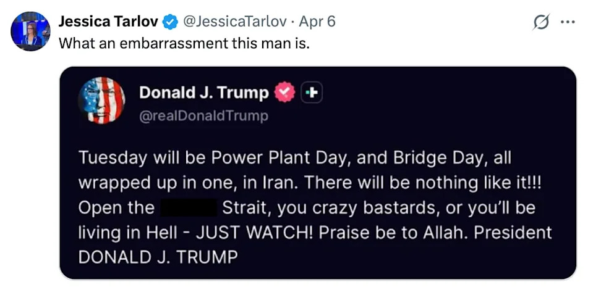Click the blacked-out redacted word

(188, 207)
